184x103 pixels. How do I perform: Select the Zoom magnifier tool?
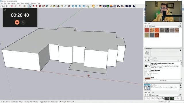[x=65, y=6]
